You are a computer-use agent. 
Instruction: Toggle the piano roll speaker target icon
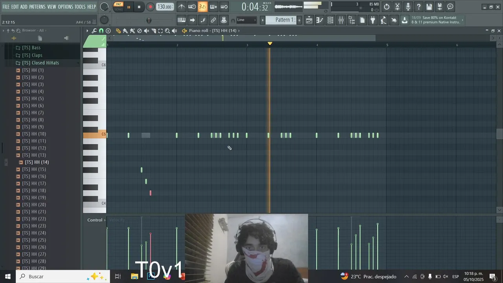[x=184, y=31]
